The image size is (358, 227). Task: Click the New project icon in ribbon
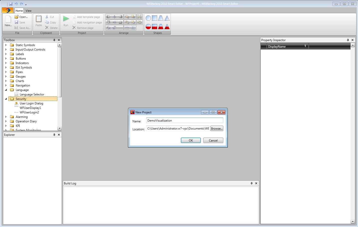tap(8, 19)
